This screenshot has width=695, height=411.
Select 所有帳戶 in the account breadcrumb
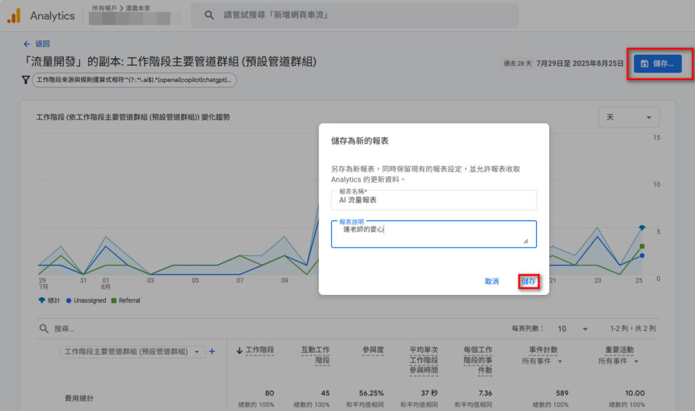pyautogui.click(x=107, y=8)
